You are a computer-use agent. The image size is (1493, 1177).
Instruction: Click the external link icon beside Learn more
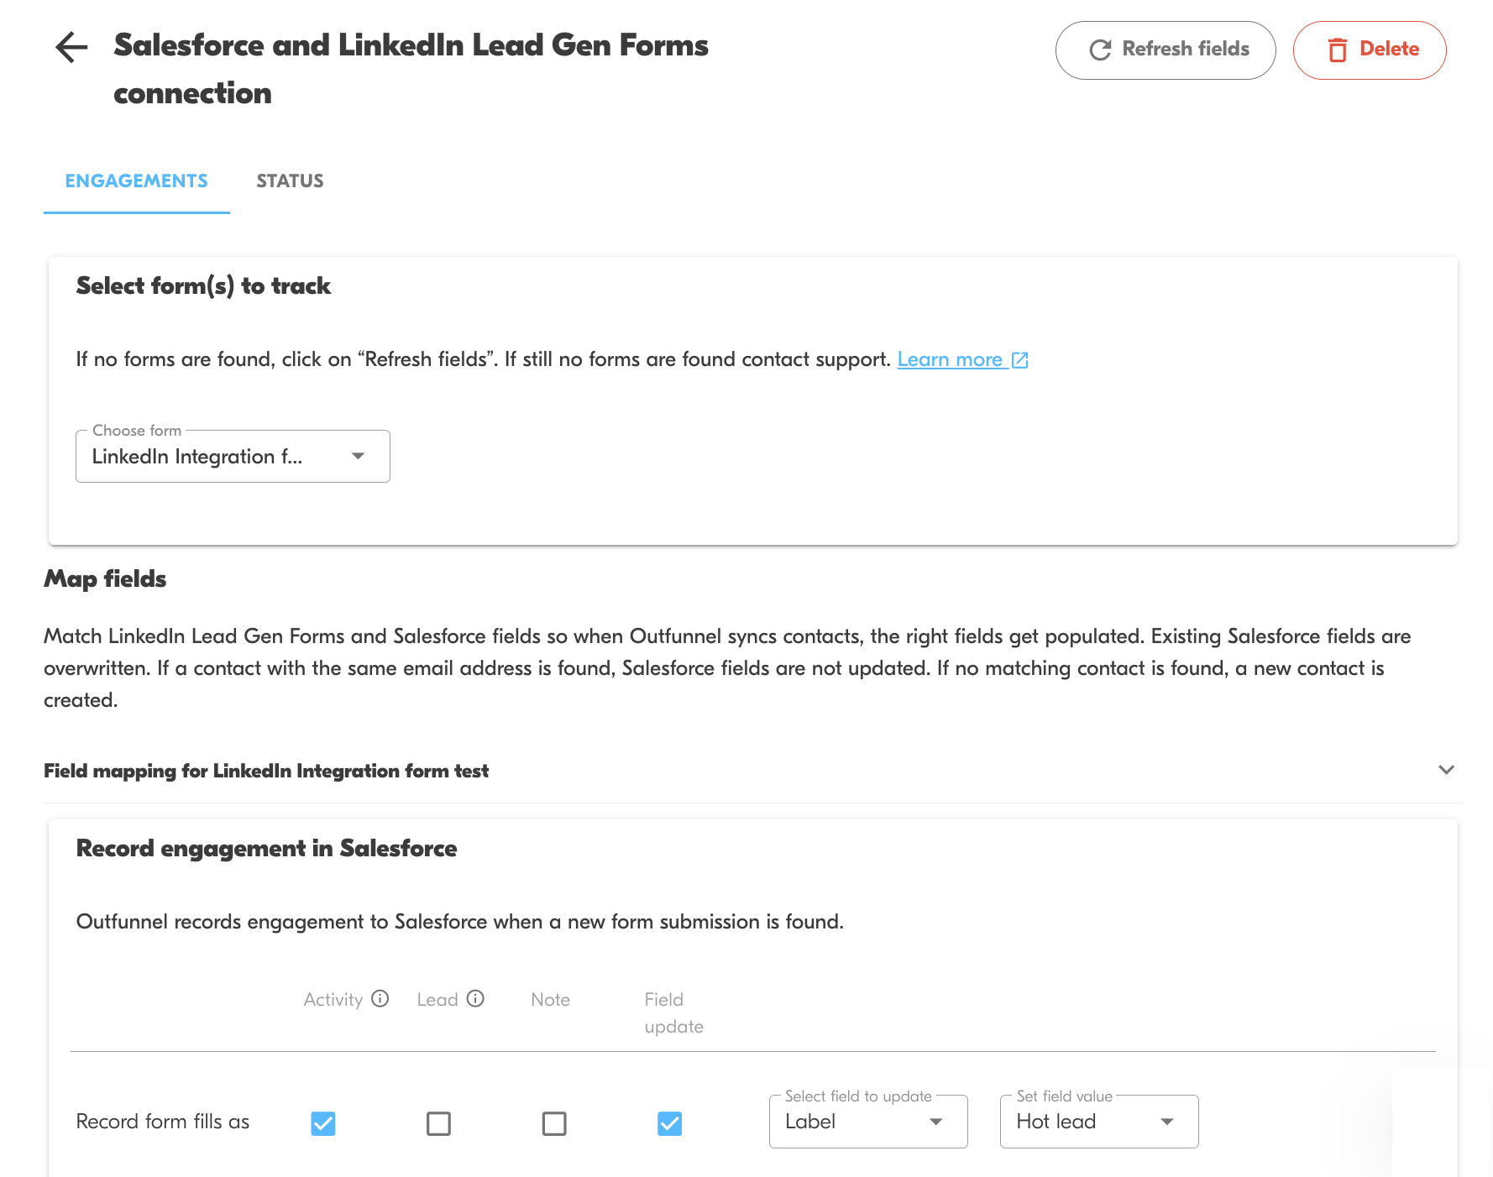click(x=1020, y=360)
